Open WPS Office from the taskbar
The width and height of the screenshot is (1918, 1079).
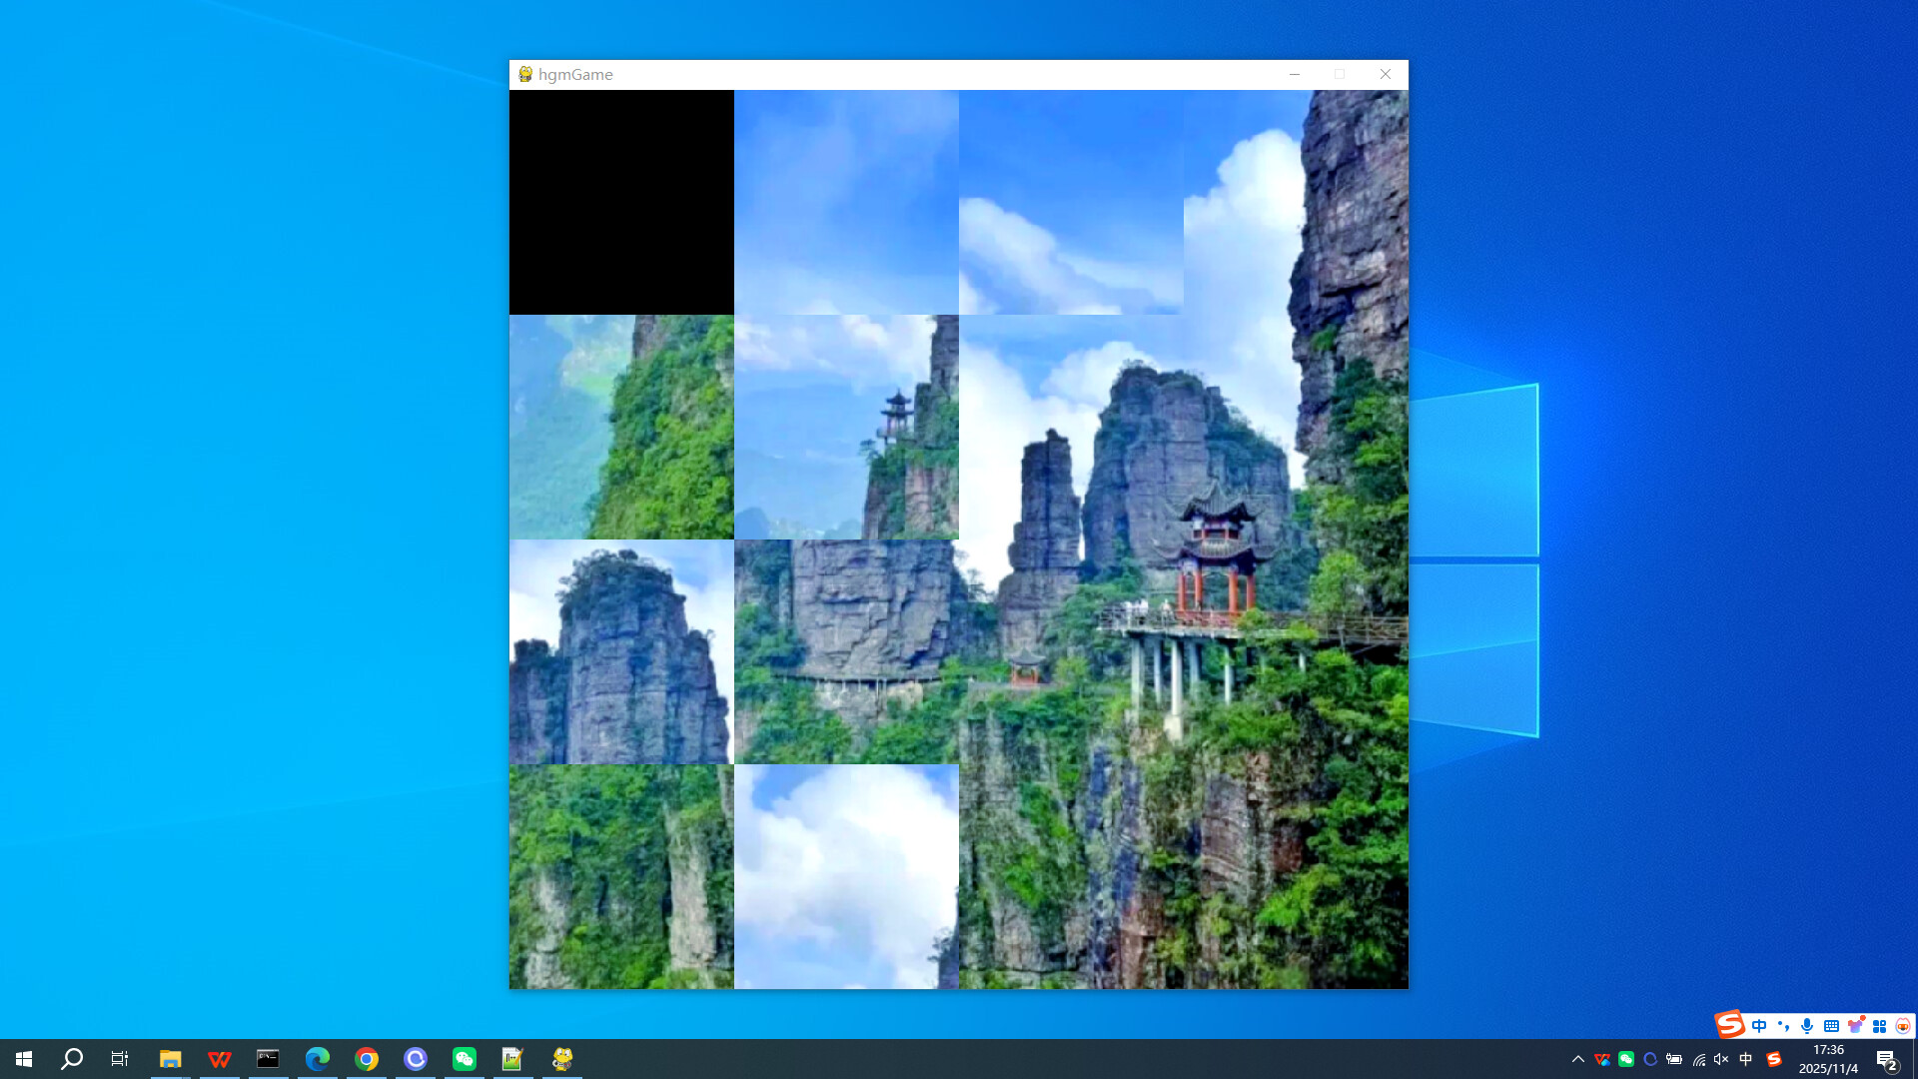pyautogui.click(x=219, y=1060)
